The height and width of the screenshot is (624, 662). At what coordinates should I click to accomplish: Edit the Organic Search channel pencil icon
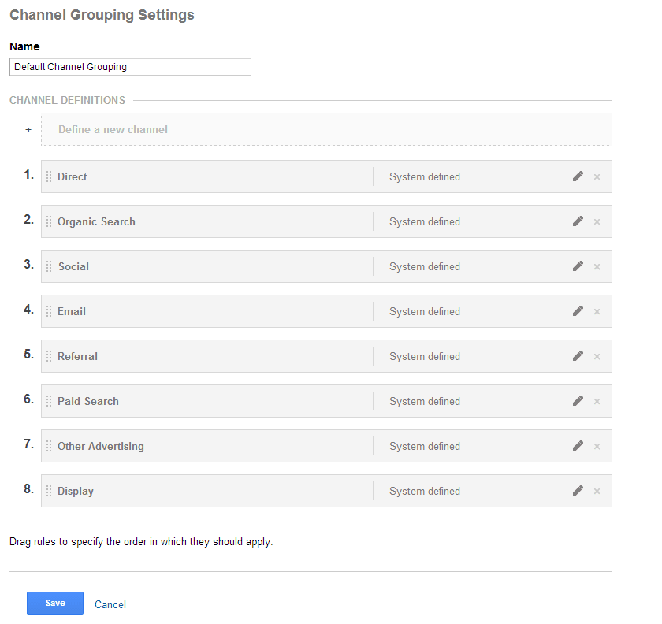[578, 221]
